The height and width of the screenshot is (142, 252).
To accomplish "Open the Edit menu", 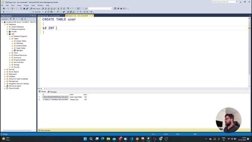I will point(7,5).
